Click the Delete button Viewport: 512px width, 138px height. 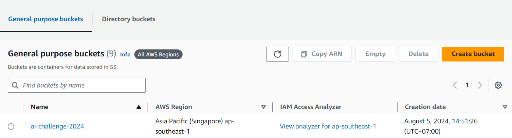[419, 54]
